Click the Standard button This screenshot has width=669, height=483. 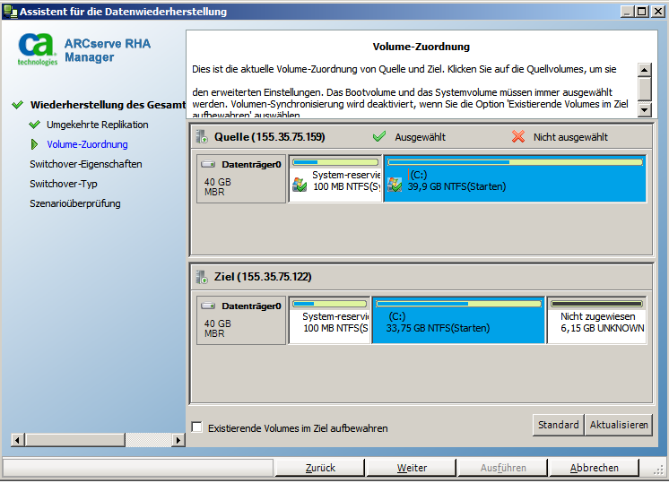pyautogui.click(x=558, y=425)
